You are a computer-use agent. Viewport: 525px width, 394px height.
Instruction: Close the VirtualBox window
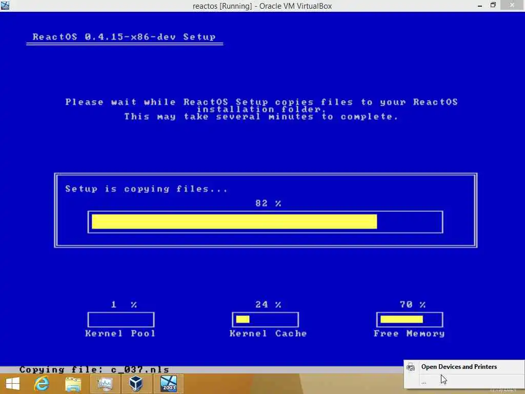point(512,5)
